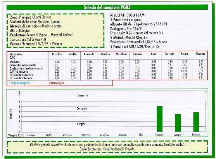Click the 'Intensità' vertical axis label
Viewport: 216px width, 159px height.
tap(10, 114)
